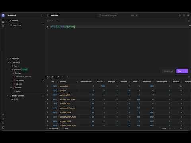Image resolution: width=191 pixels, height=143 pixels.
Task: Collapse the DATABASES section
Action: coord(8,58)
